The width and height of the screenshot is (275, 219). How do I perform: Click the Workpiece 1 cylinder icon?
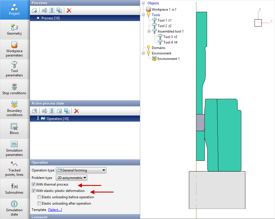coord(149,10)
